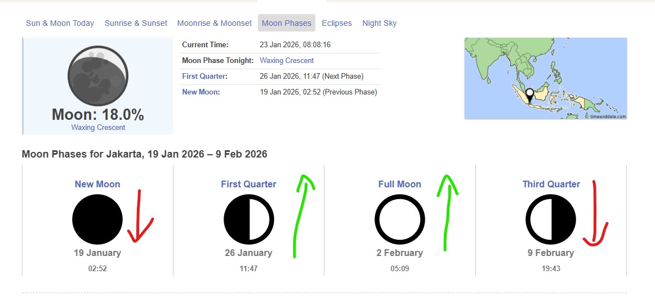
Task: Click the current waxing crescent moon image
Action: pos(98,75)
